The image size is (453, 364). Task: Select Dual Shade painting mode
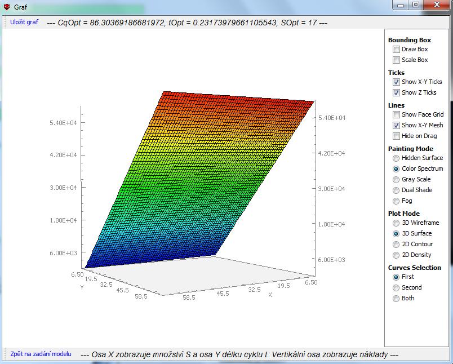tap(396, 190)
